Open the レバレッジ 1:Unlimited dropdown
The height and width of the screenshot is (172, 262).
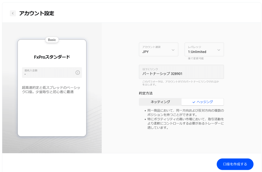[x=204, y=50]
